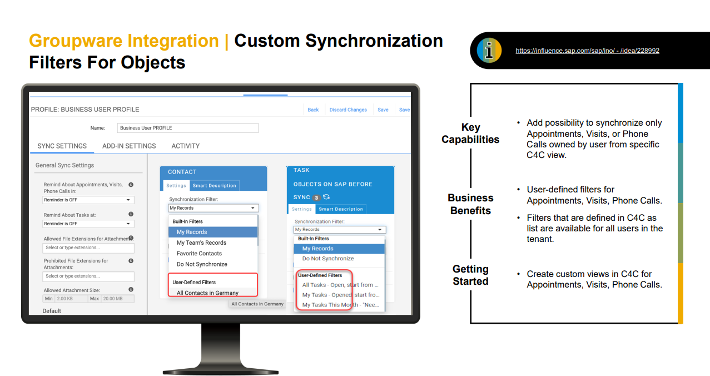Click the sync refresh icon on Task card
Image resolution: width=710 pixels, height=376 pixels.
tap(326, 197)
